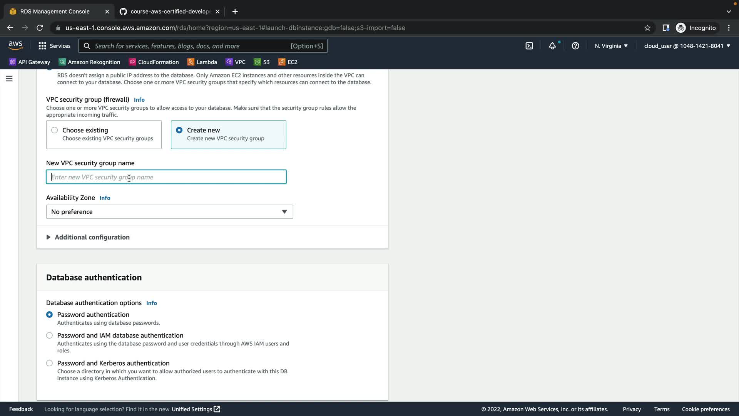The width and height of the screenshot is (739, 416).
Task: Click the new VPC security group name field
Action: pos(166,177)
